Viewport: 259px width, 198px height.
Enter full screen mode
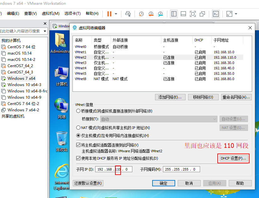(x=193, y=14)
